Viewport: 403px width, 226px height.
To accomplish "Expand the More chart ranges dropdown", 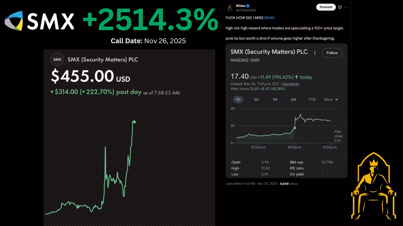I will (x=331, y=100).
